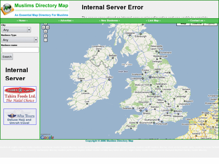Open the Tahira Foods Ltd. advertisement

tap(20, 94)
